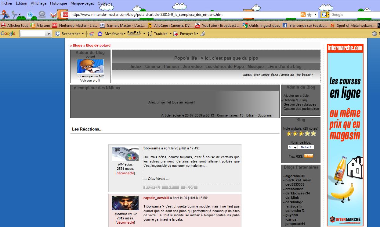
Task: Click the Mario back navigation button
Action: 5,14
